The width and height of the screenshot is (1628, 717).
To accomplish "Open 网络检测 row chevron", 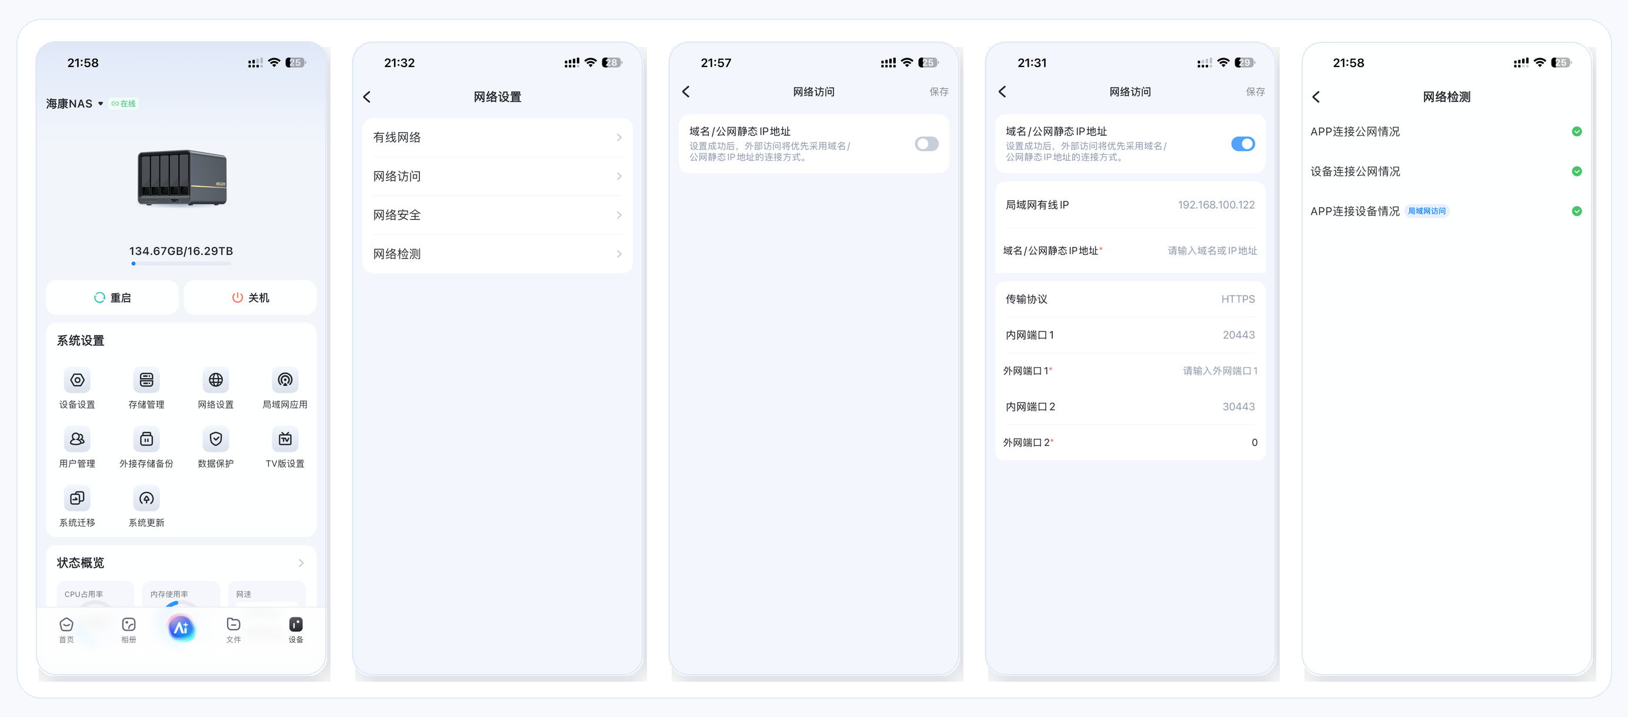I will click(619, 254).
